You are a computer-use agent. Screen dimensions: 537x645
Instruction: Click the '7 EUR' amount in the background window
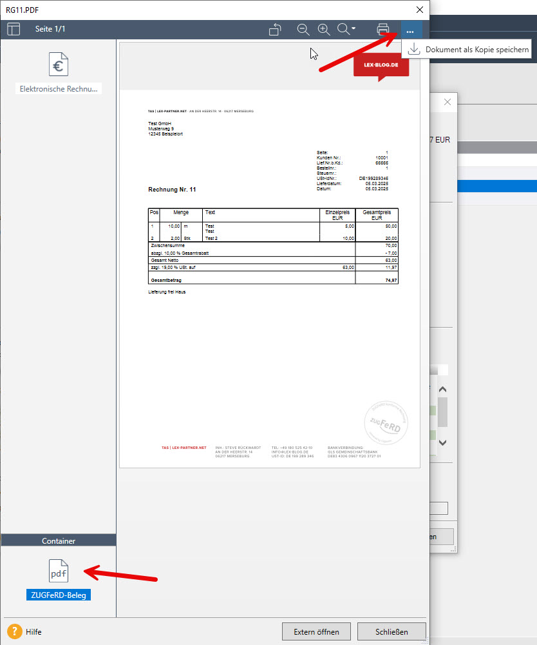point(440,140)
